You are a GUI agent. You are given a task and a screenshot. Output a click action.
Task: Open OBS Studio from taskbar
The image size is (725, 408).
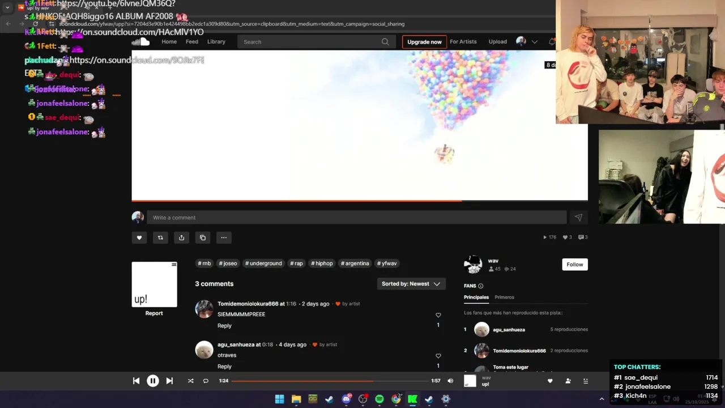(x=363, y=399)
